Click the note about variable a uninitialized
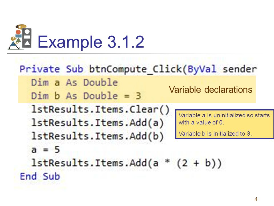The width and height of the screenshot is (274, 206). tap(224, 119)
